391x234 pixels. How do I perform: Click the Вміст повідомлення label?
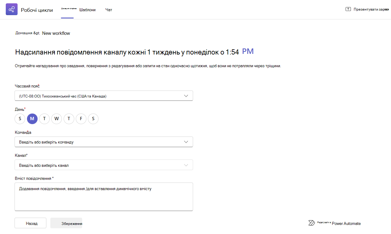click(x=34, y=178)
